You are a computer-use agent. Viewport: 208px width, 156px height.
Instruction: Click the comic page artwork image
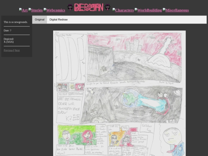click(119, 93)
